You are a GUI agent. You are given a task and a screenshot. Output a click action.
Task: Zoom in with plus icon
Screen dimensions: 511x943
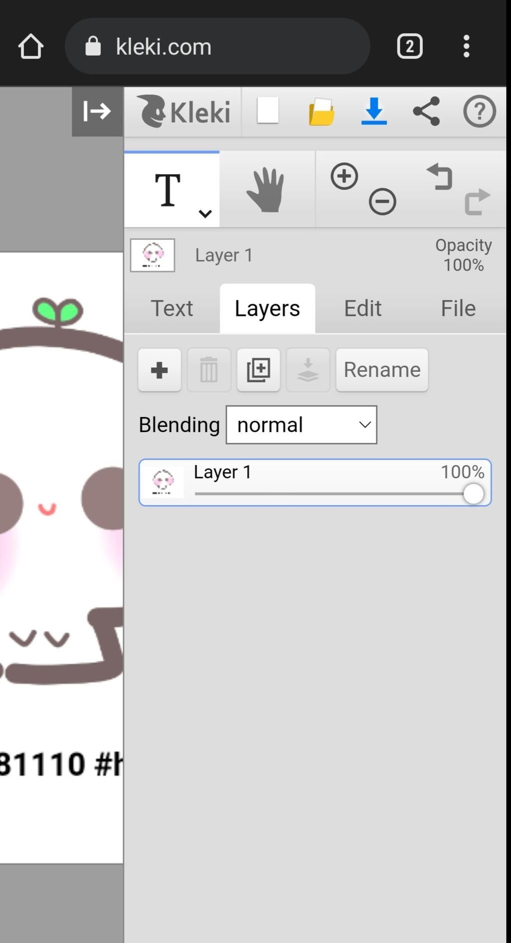(x=344, y=176)
